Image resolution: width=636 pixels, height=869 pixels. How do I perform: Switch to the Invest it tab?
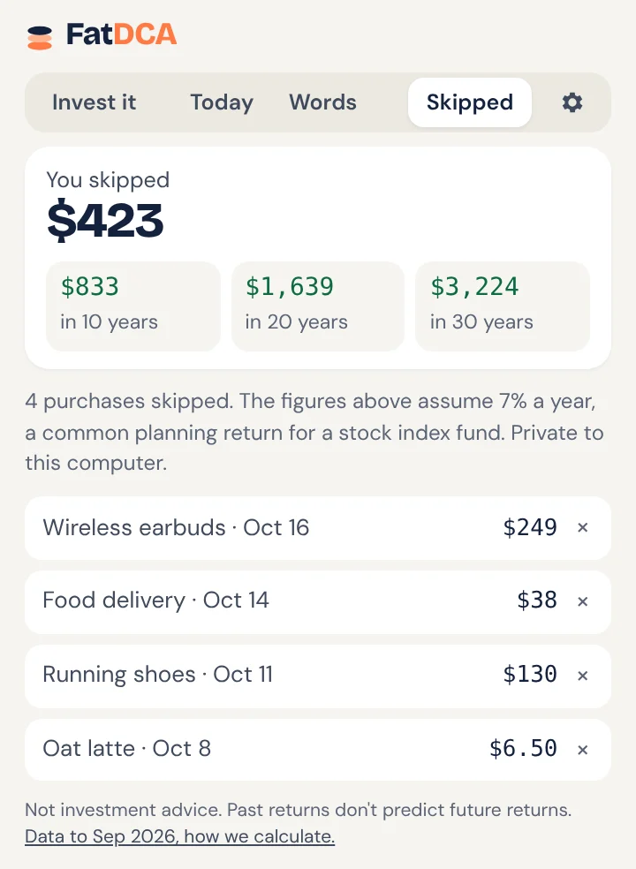tap(95, 102)
